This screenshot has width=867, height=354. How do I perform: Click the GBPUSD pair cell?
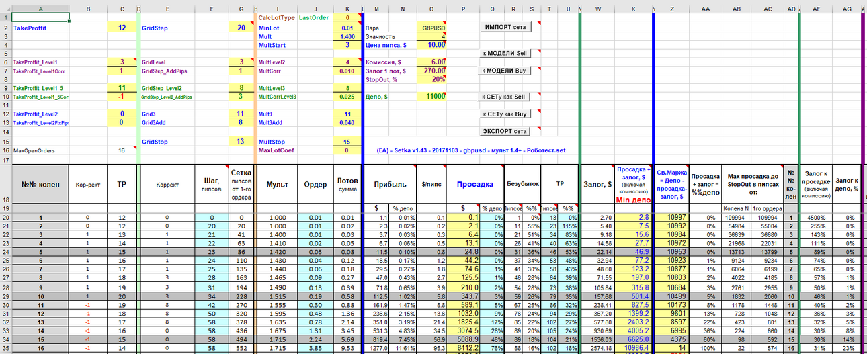tap(431, 28)
